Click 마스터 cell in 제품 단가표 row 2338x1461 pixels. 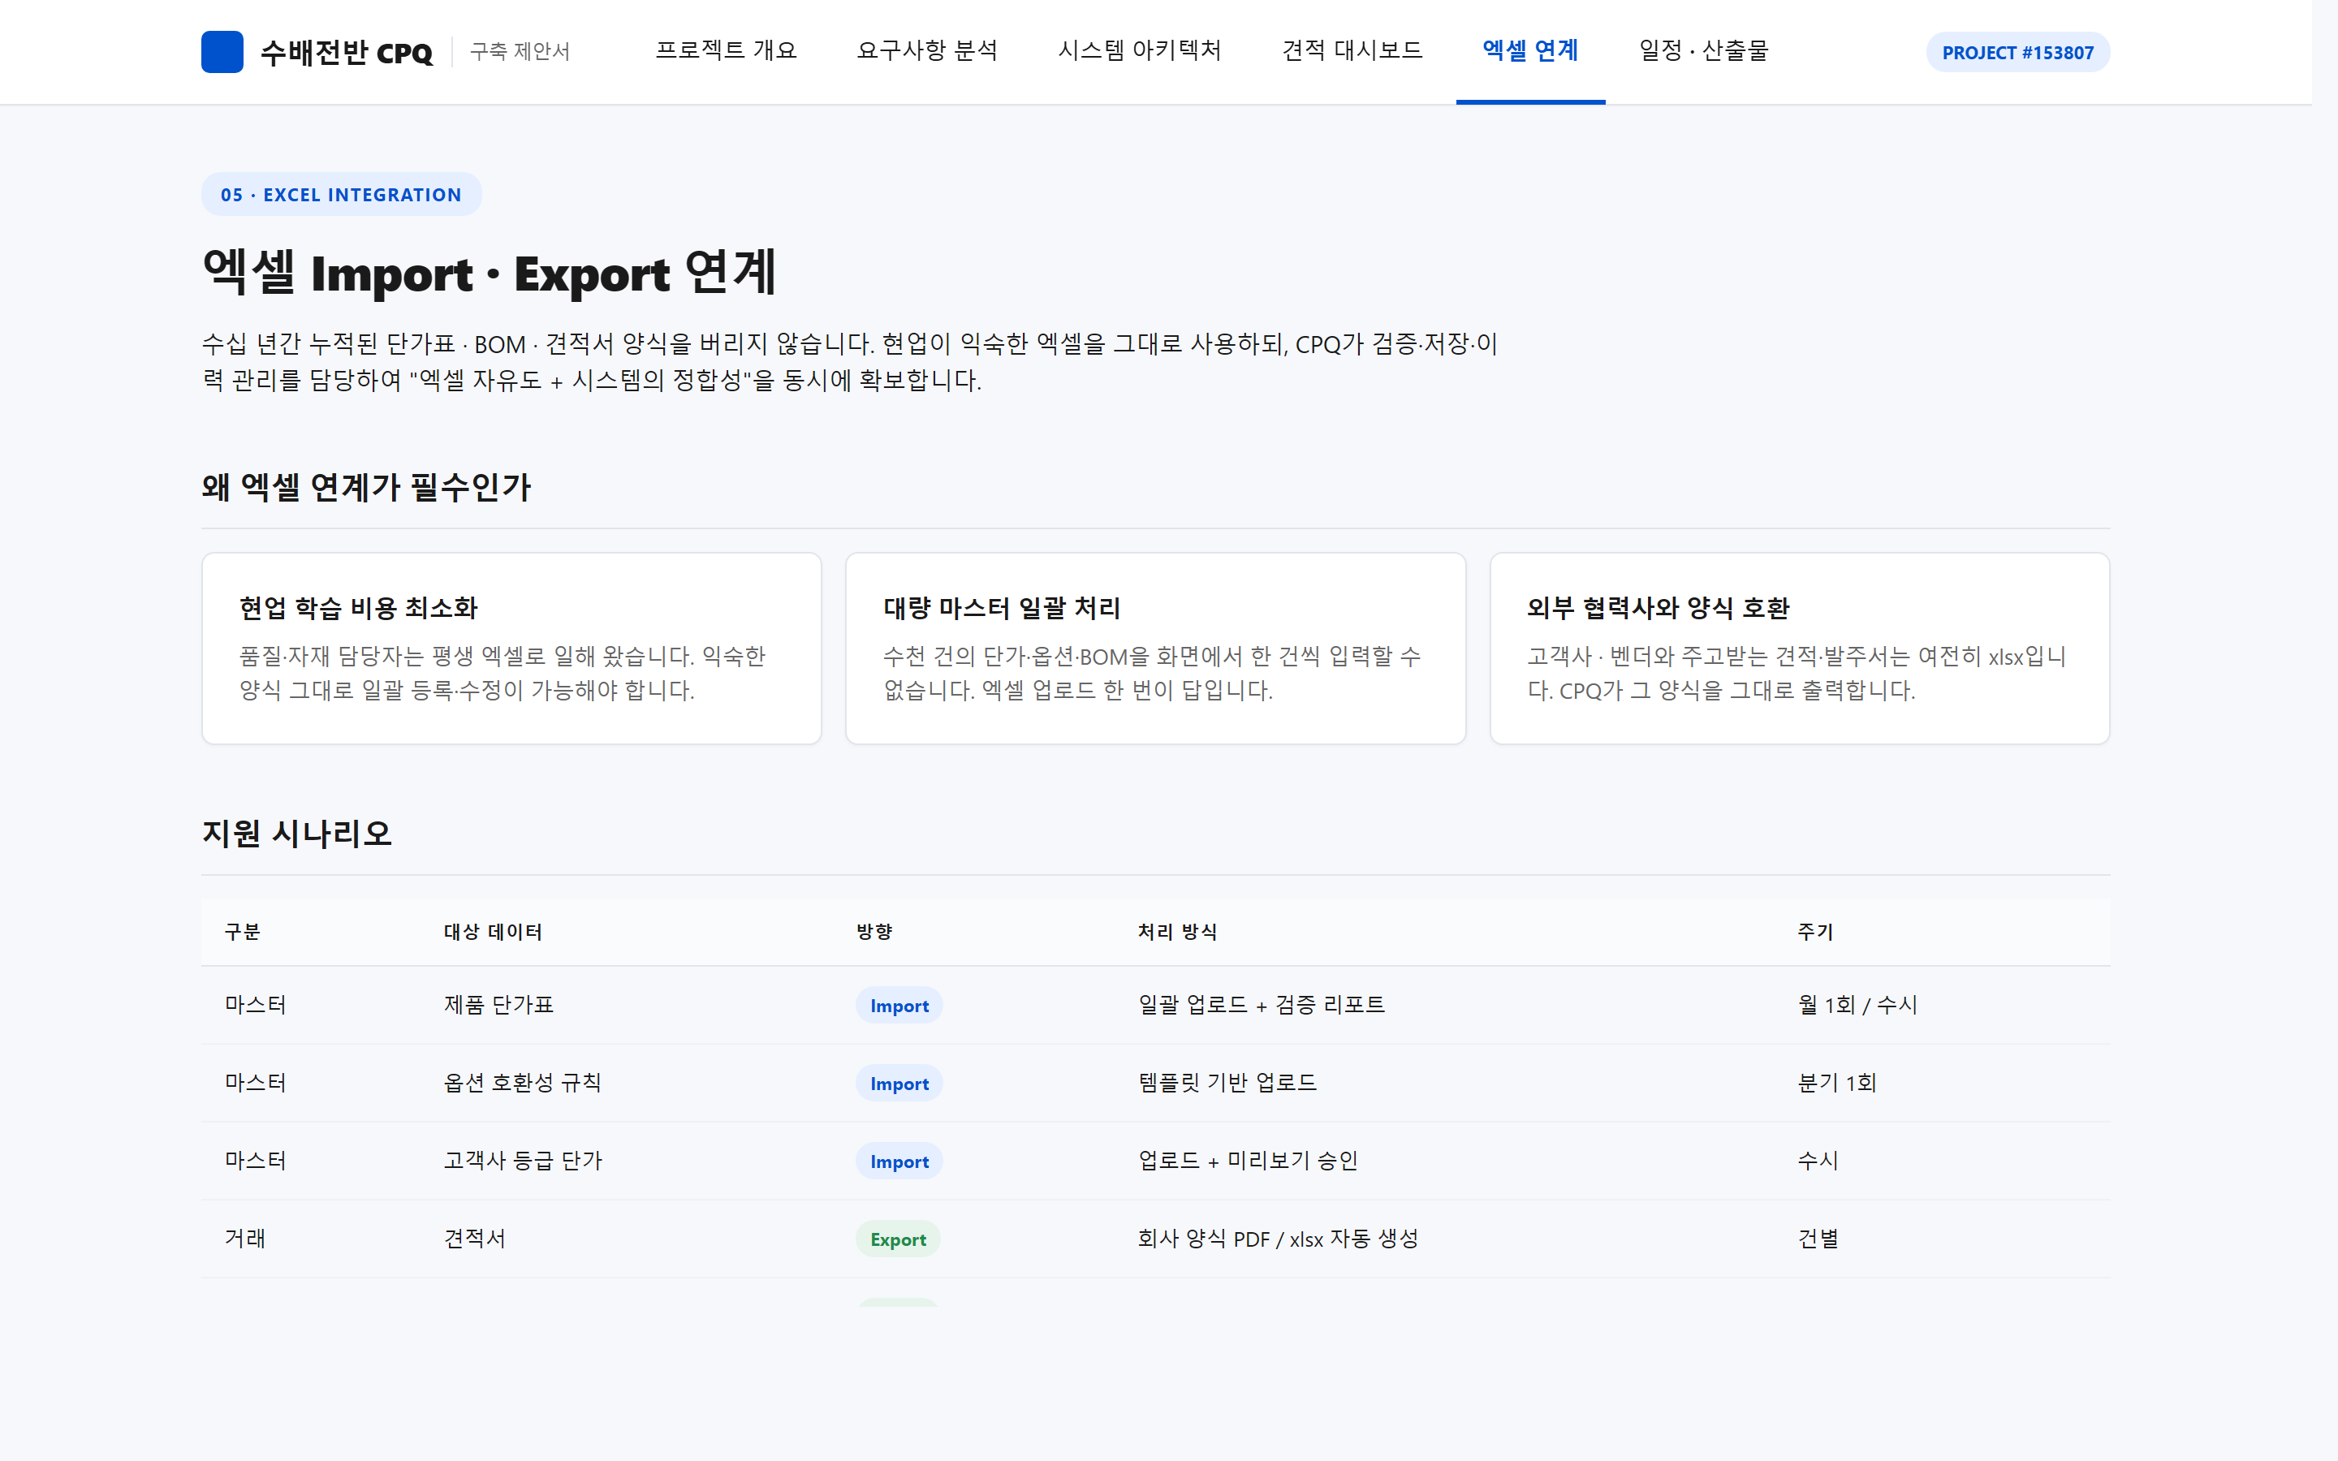pos(255,1005)
